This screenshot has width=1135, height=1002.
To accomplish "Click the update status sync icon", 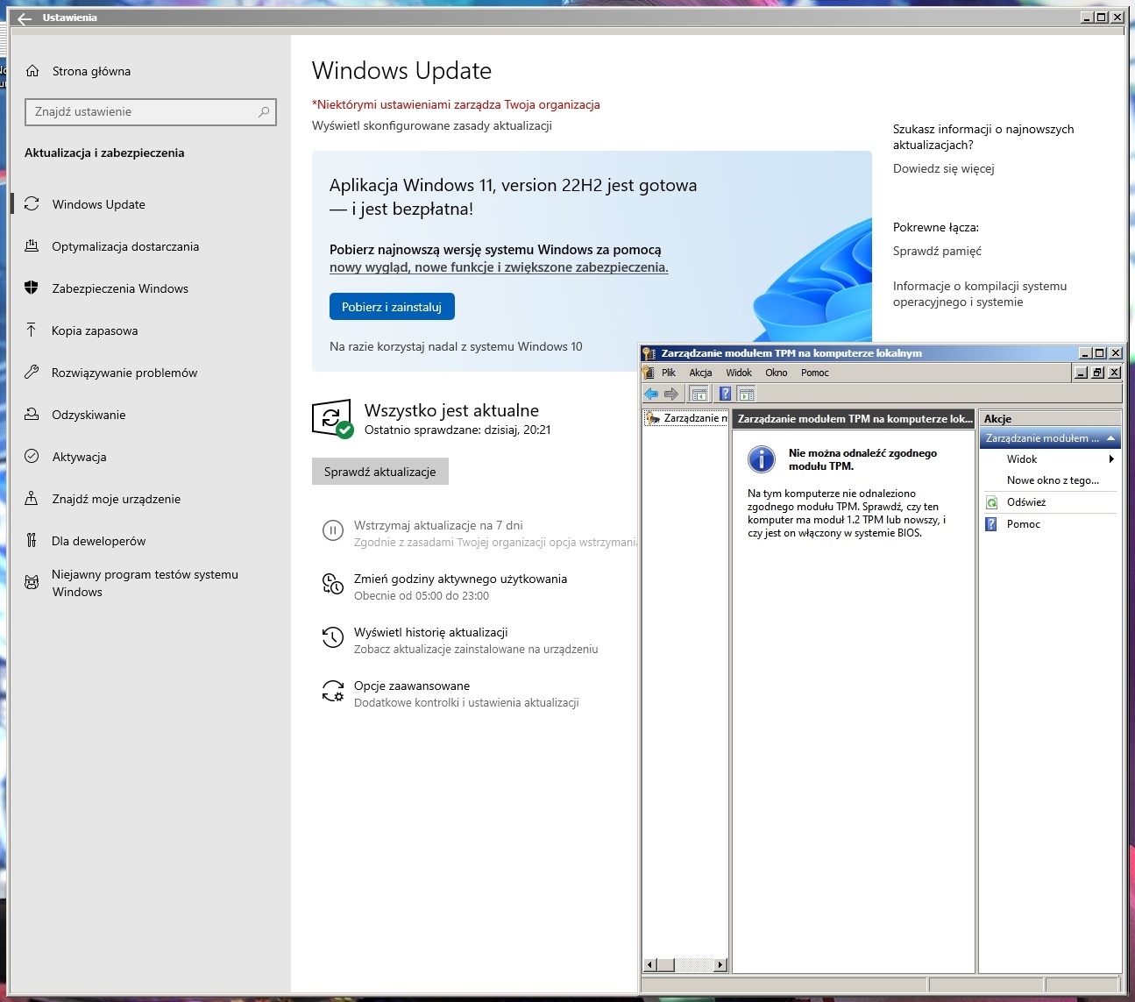I will [x=332, y=419].
